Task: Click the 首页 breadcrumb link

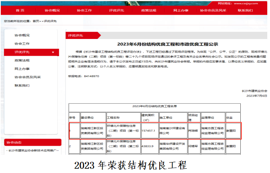Action: tap(36, 20)
